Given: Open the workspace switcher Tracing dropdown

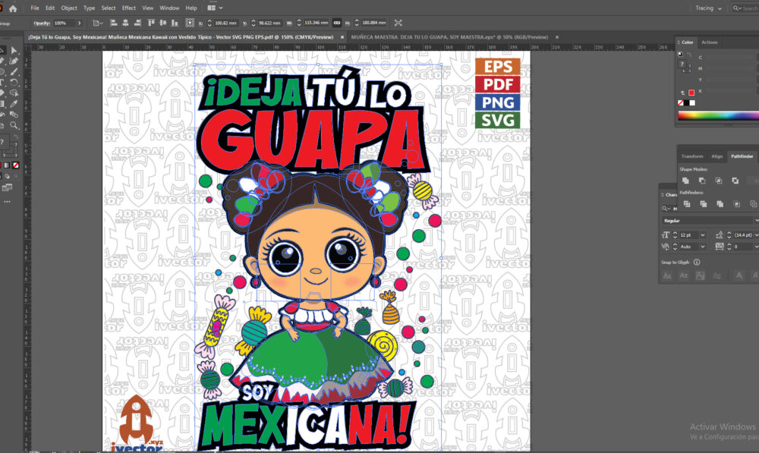Looking at the screenshot, I should pos(709,8).
